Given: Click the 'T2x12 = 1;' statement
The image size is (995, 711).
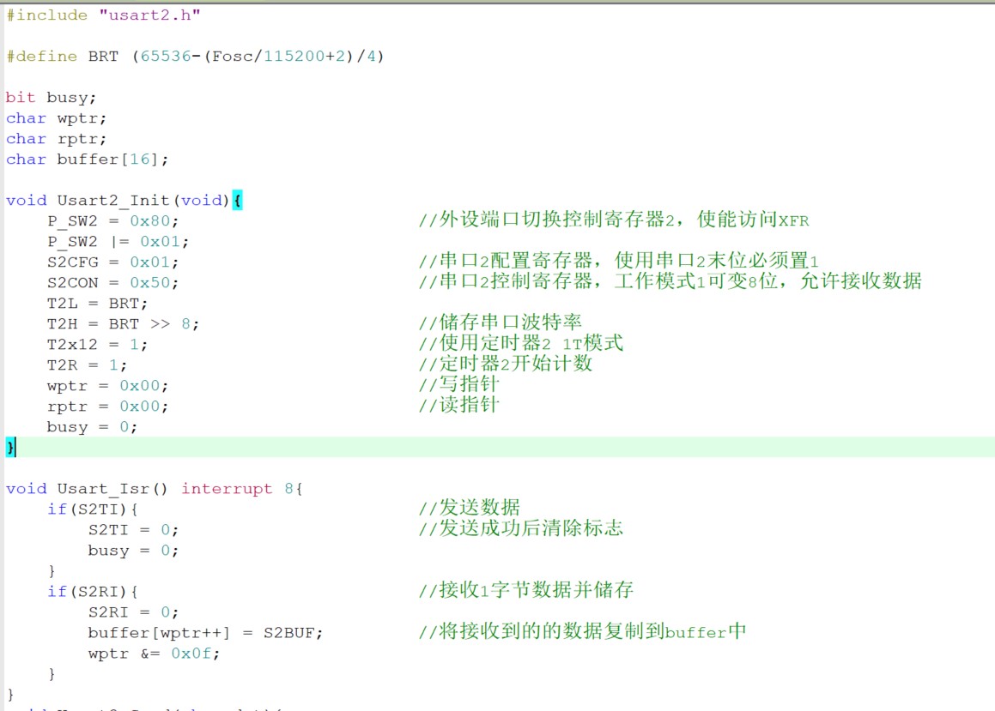Looking at the screenshot, I should (97, 344).
